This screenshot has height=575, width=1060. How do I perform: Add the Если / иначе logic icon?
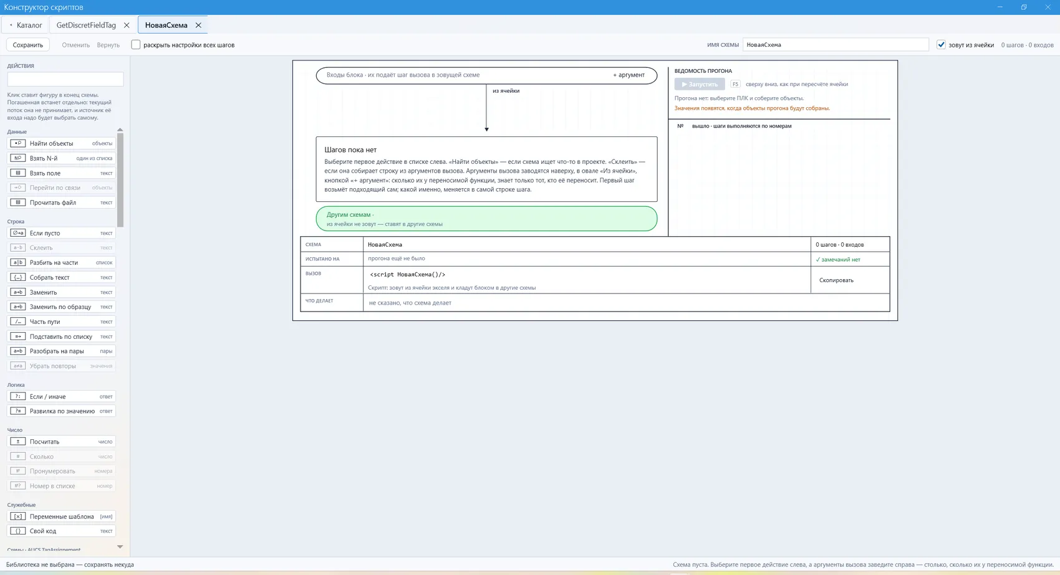pyautogui.click(x=17, y=396)
